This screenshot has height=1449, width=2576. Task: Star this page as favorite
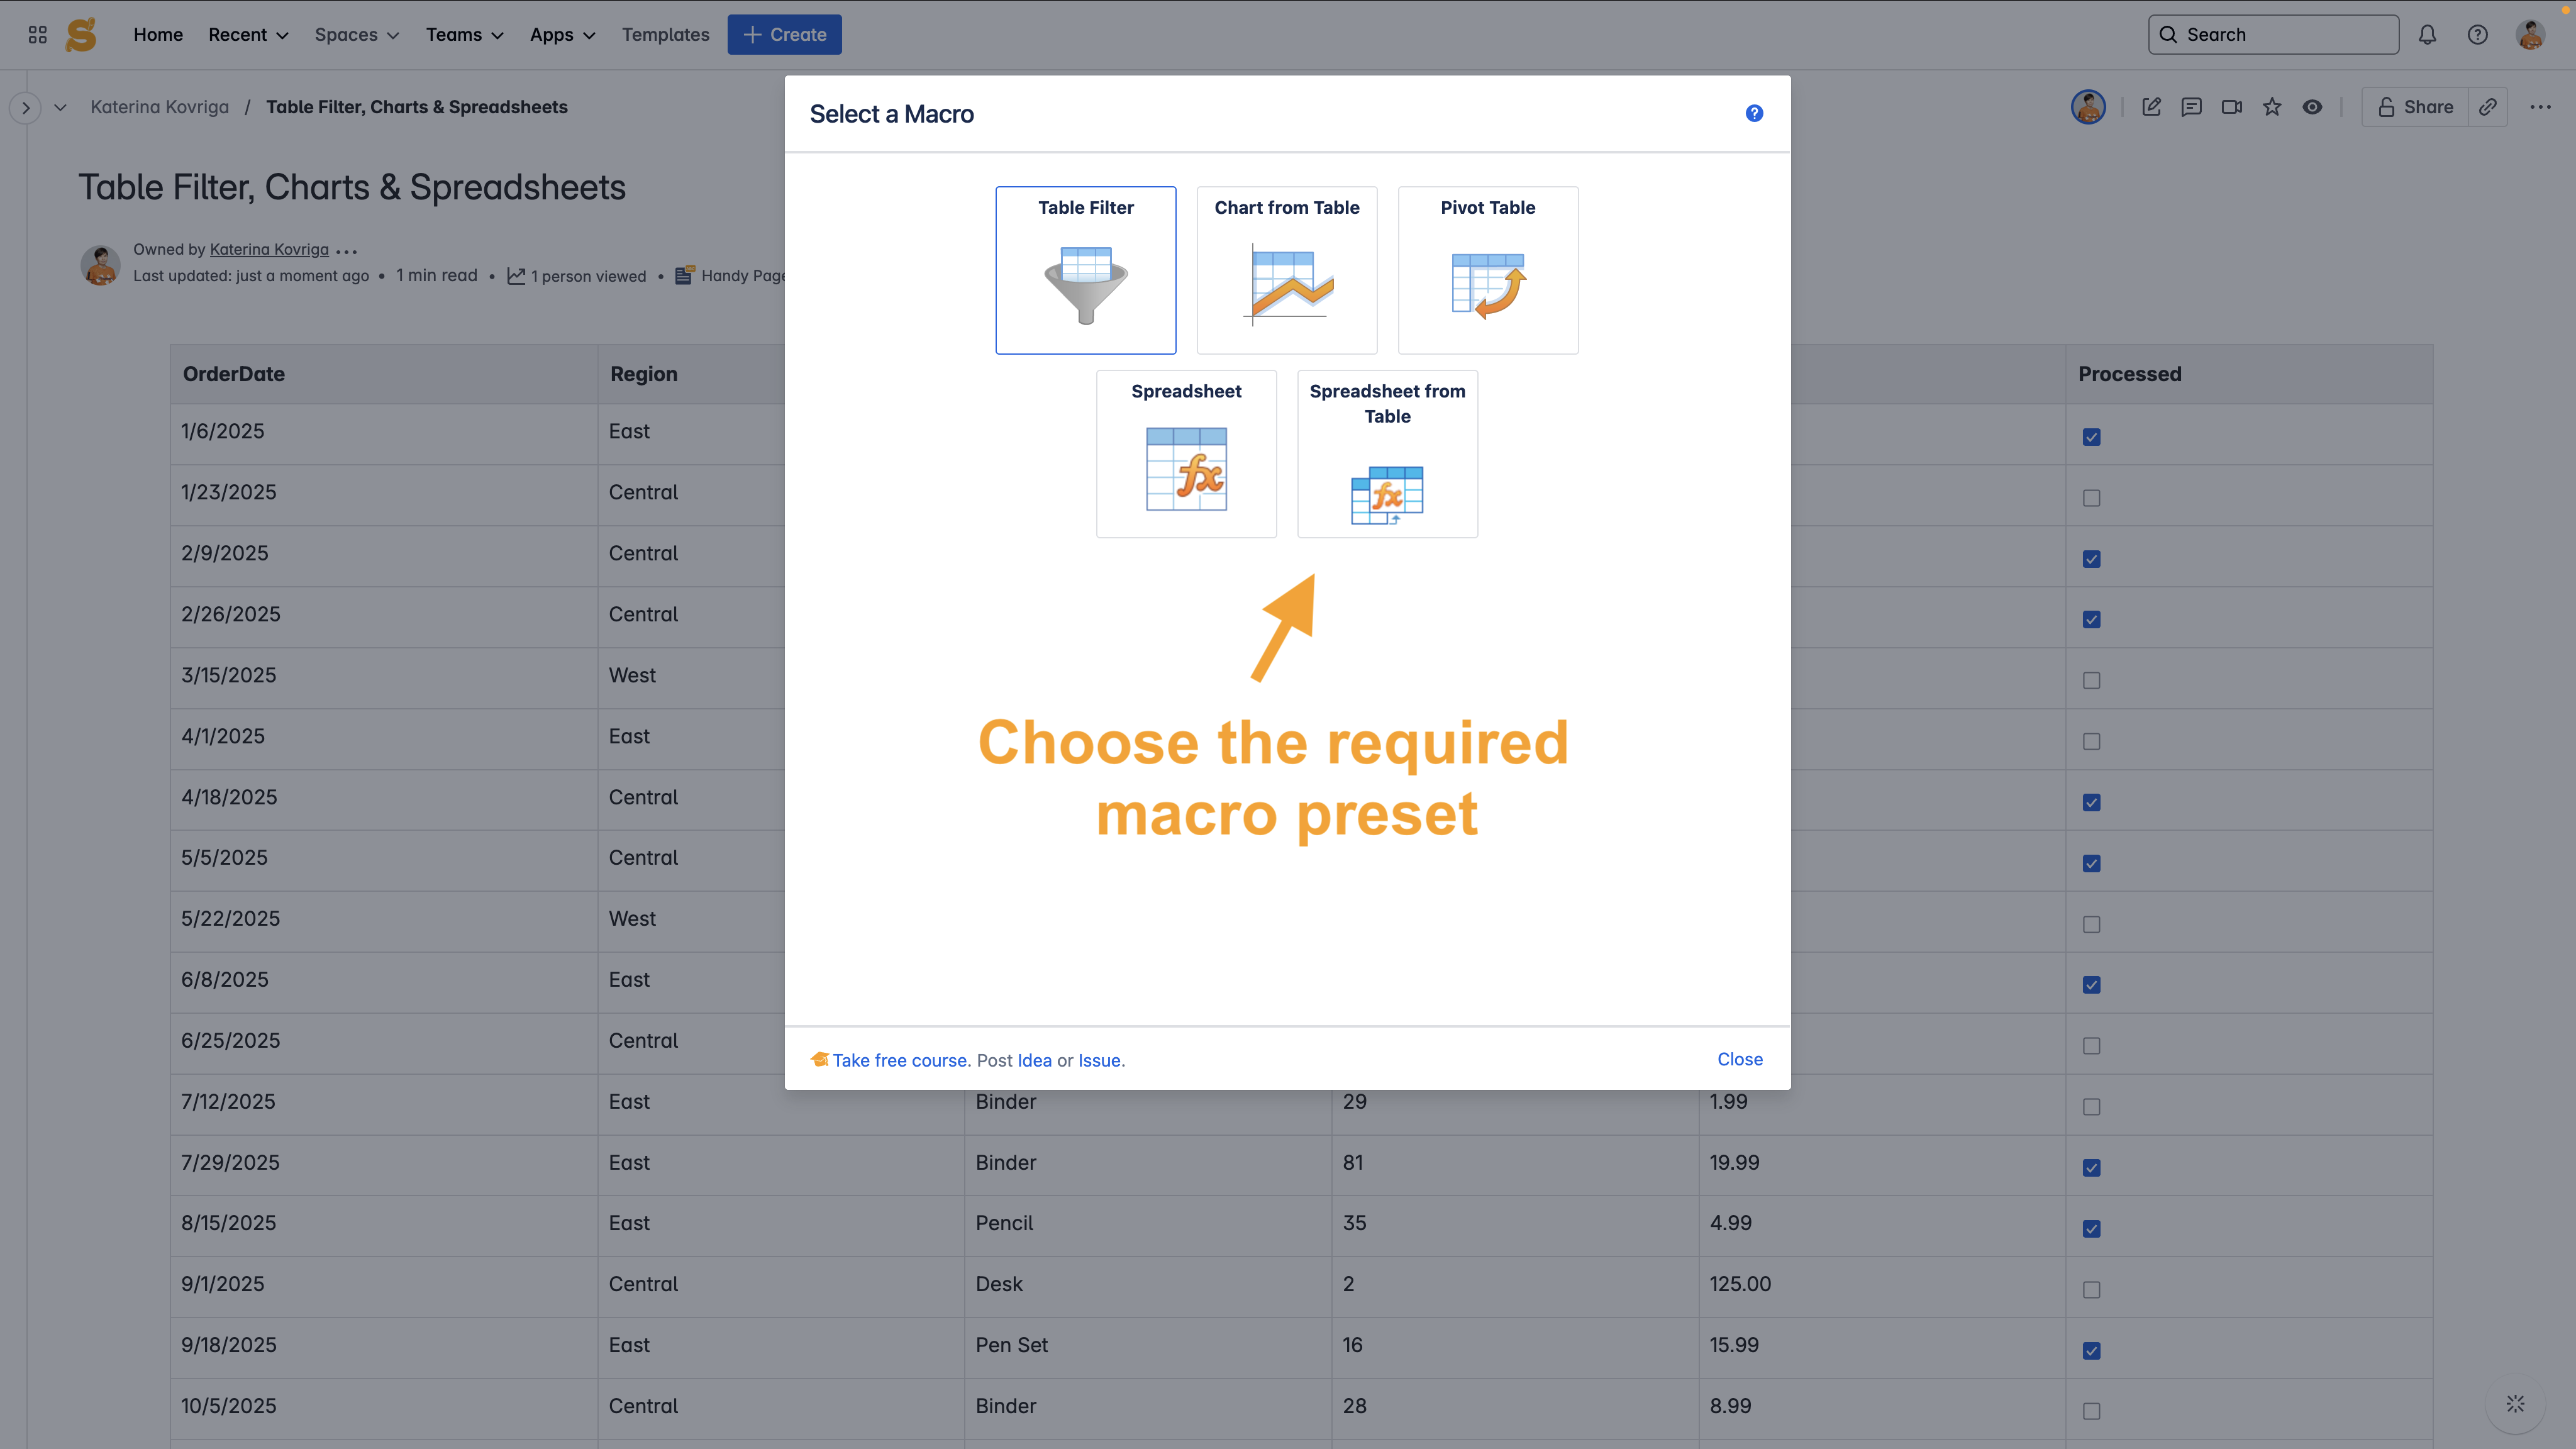click(x=2272, y=107)
